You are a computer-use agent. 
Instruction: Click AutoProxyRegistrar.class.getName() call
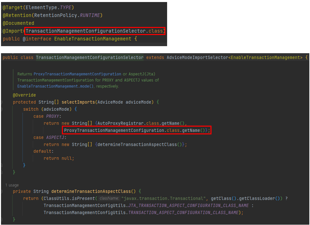141,123
